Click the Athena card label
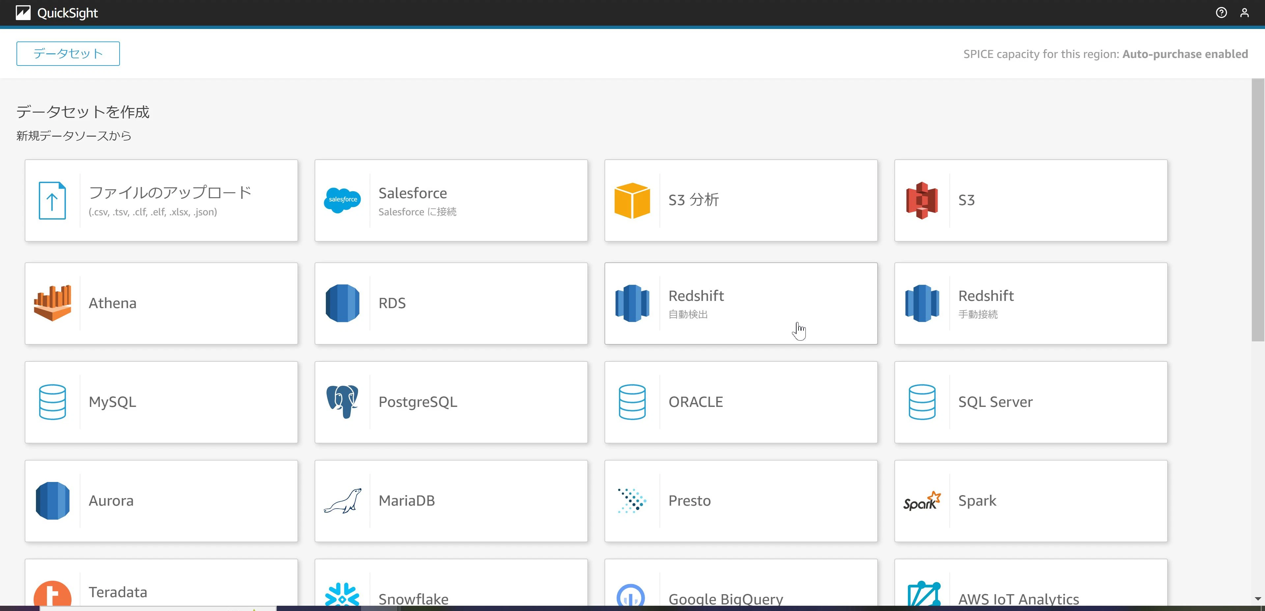Image resolution: width=1265 pixels, height=611 pixels. (112, 303)
